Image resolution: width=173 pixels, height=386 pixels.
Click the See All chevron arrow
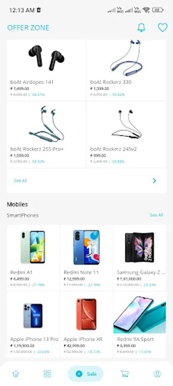tap(154, 181)
